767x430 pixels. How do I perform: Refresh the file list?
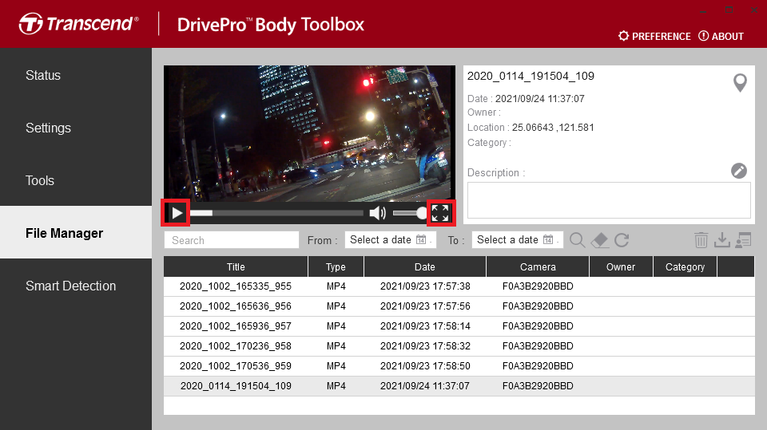[622, 240]
